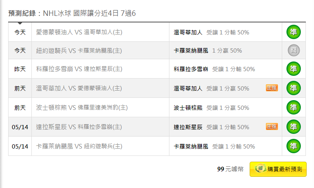
Task: Click the orange 主推 tag in the 達拉斯星辰 row
Action: 272,126
